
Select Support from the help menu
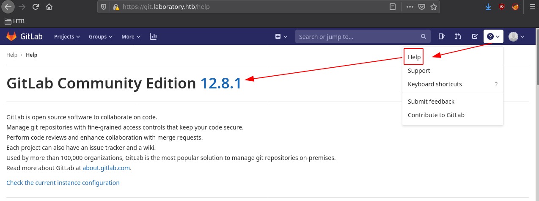419,71
